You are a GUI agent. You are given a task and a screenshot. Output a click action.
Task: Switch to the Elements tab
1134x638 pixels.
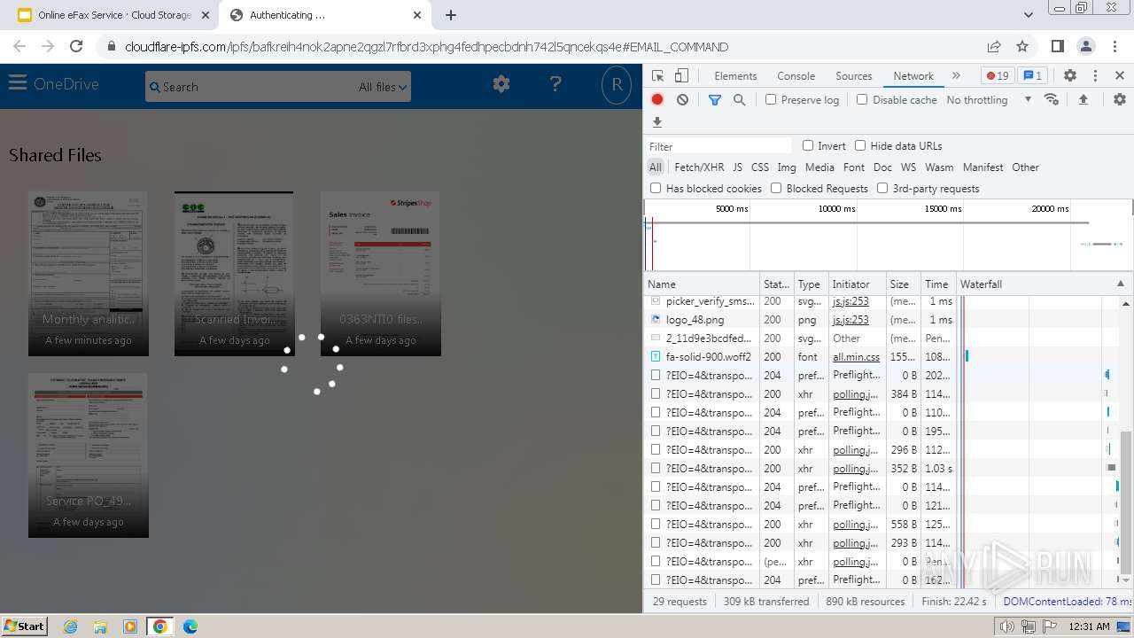coord(735,75)
